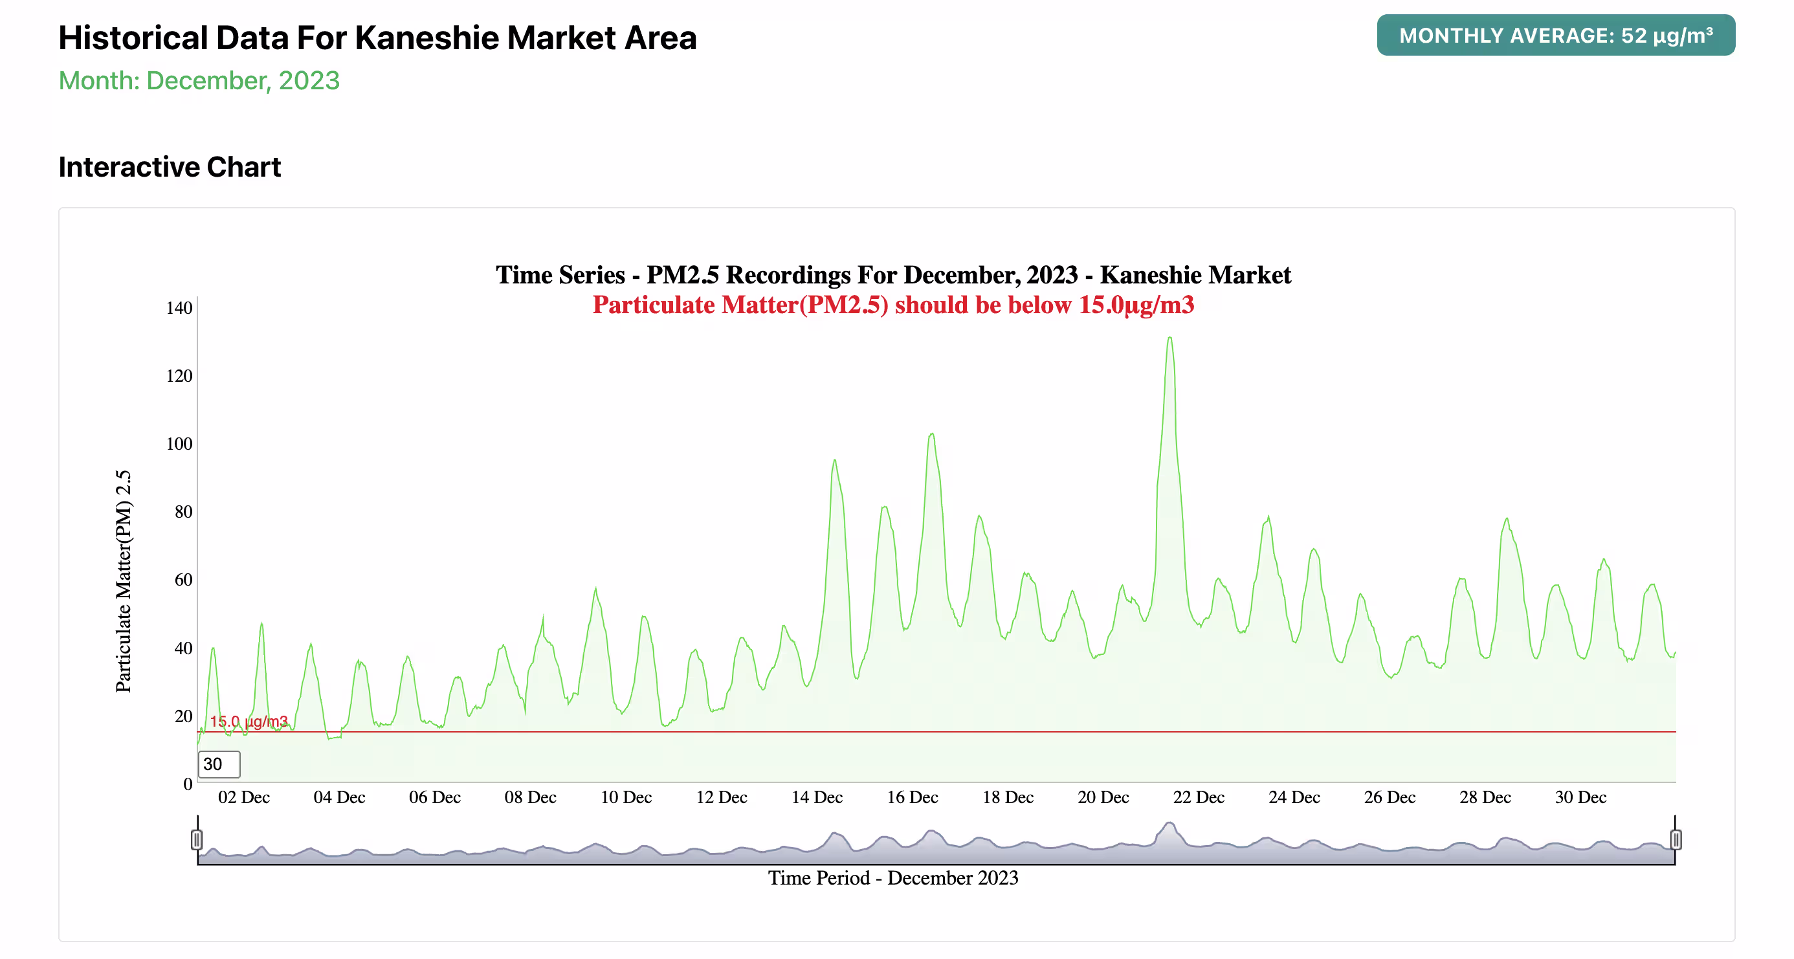This screenshot has height=959, width=1794.
Task: Click the 'Month: December, 2023' green text
Action: point(199,81)
